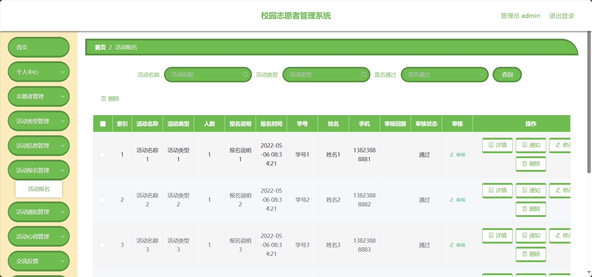
Task: Open the 是否通过 dropdown filter
Action: click(444, 75)
